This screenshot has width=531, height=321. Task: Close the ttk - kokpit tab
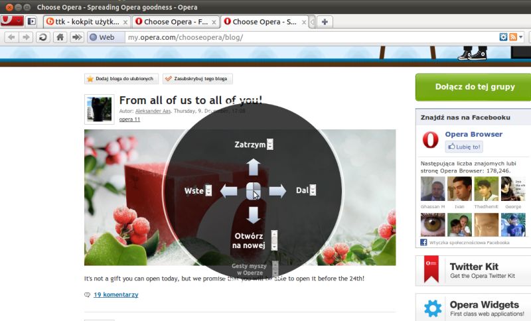(125, 22)
